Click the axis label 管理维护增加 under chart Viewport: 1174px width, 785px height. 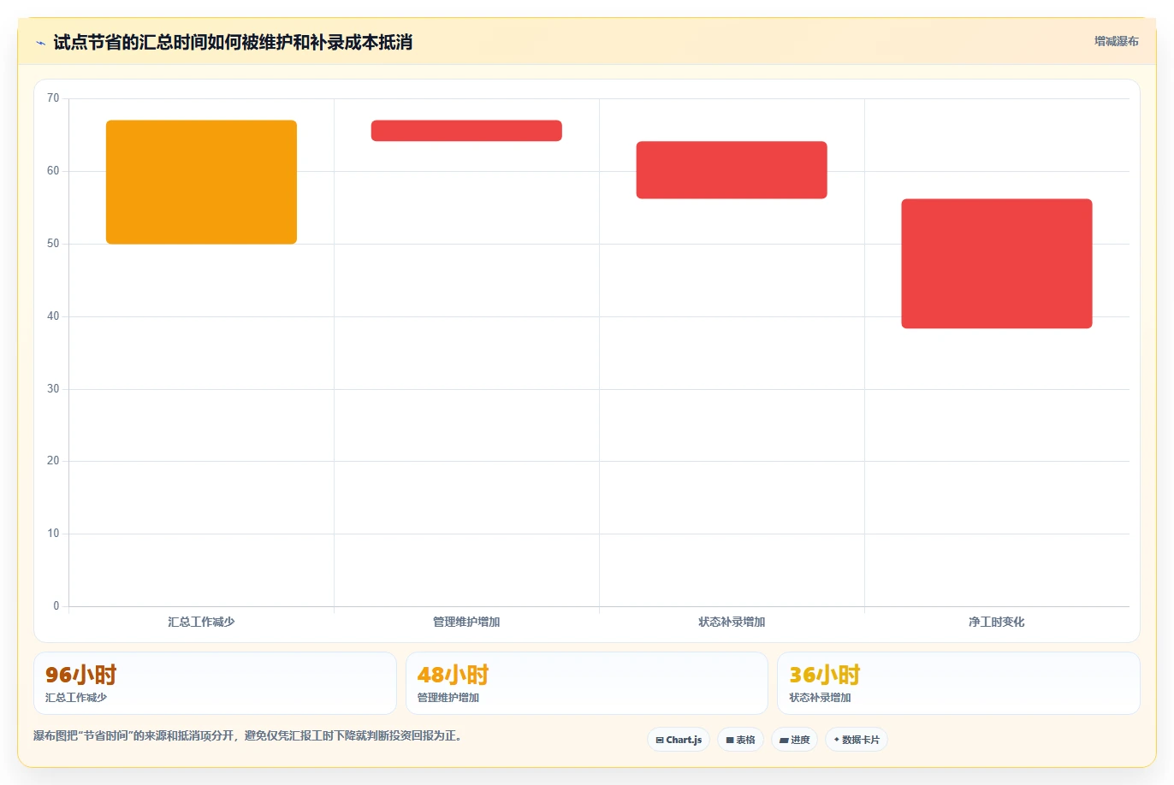coord(466,622)
